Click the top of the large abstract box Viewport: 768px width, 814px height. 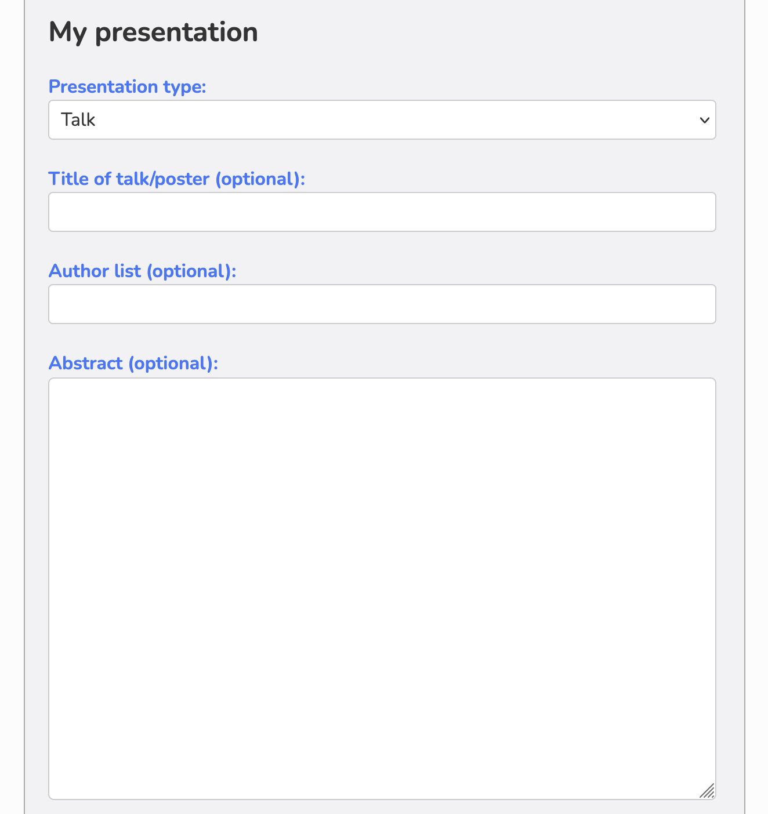pos(382,400)
